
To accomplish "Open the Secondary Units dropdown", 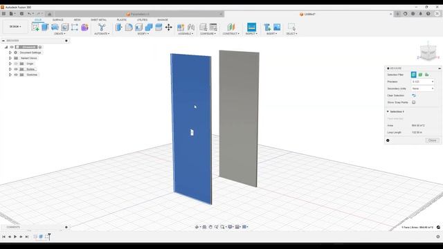I will pos(423,89).
